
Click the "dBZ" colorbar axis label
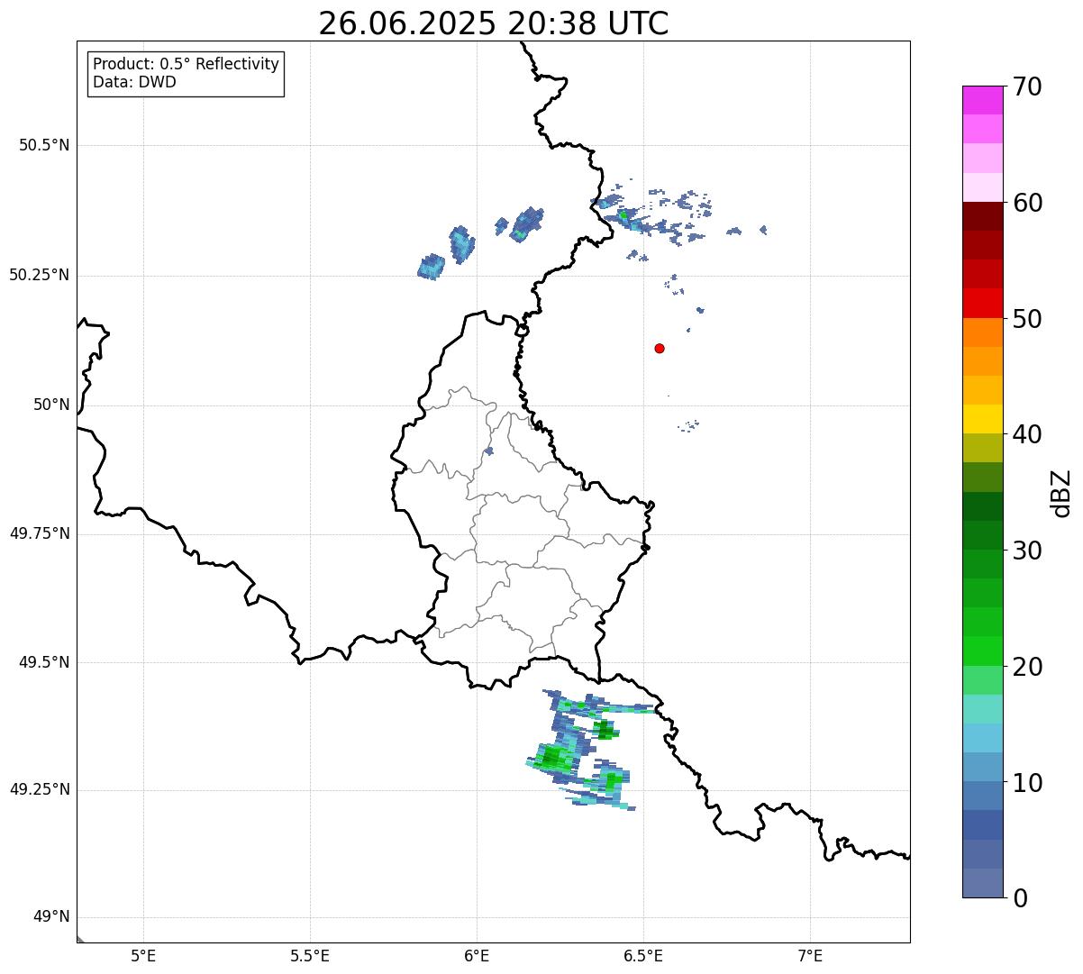(x=1061, y=492)
